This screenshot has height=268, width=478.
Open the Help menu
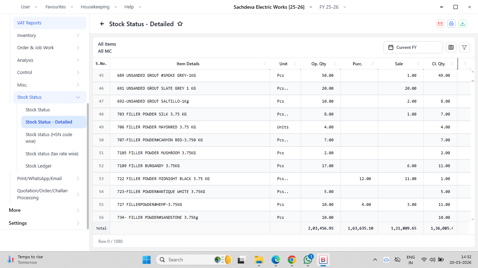[x=133, y=7]
